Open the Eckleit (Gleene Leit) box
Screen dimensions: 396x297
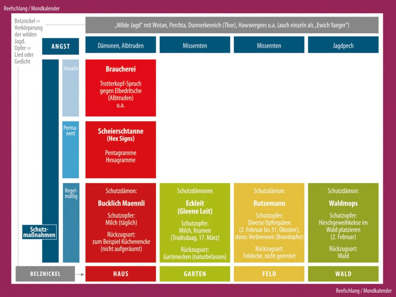[x=195, y=223]
